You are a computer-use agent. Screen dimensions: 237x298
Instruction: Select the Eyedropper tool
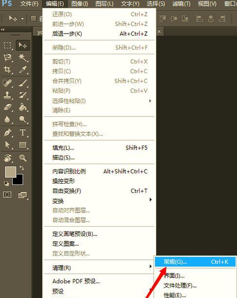pos(23,69)
